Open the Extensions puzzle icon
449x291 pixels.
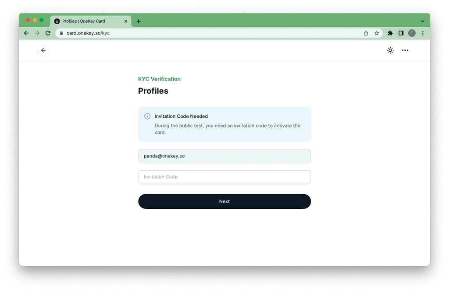(x=390, y=33)
